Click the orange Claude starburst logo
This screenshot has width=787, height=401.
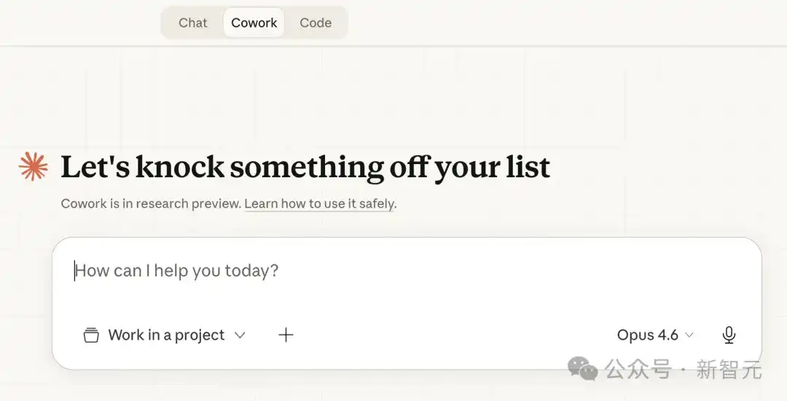click(x=34, y=166)
